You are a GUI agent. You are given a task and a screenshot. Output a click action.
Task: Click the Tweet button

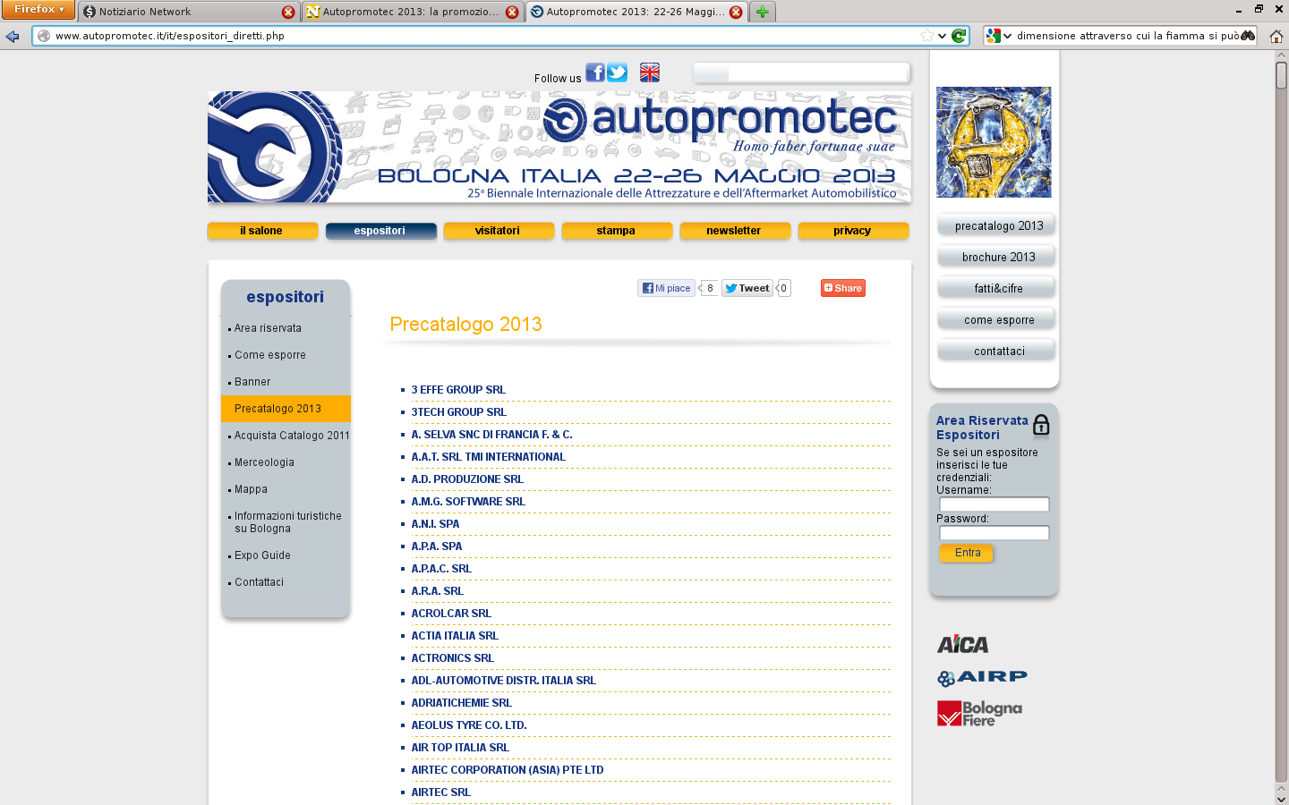point(747,288)
